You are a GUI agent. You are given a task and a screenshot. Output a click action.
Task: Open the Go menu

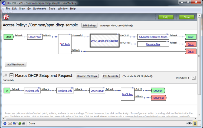pos(29,9)
